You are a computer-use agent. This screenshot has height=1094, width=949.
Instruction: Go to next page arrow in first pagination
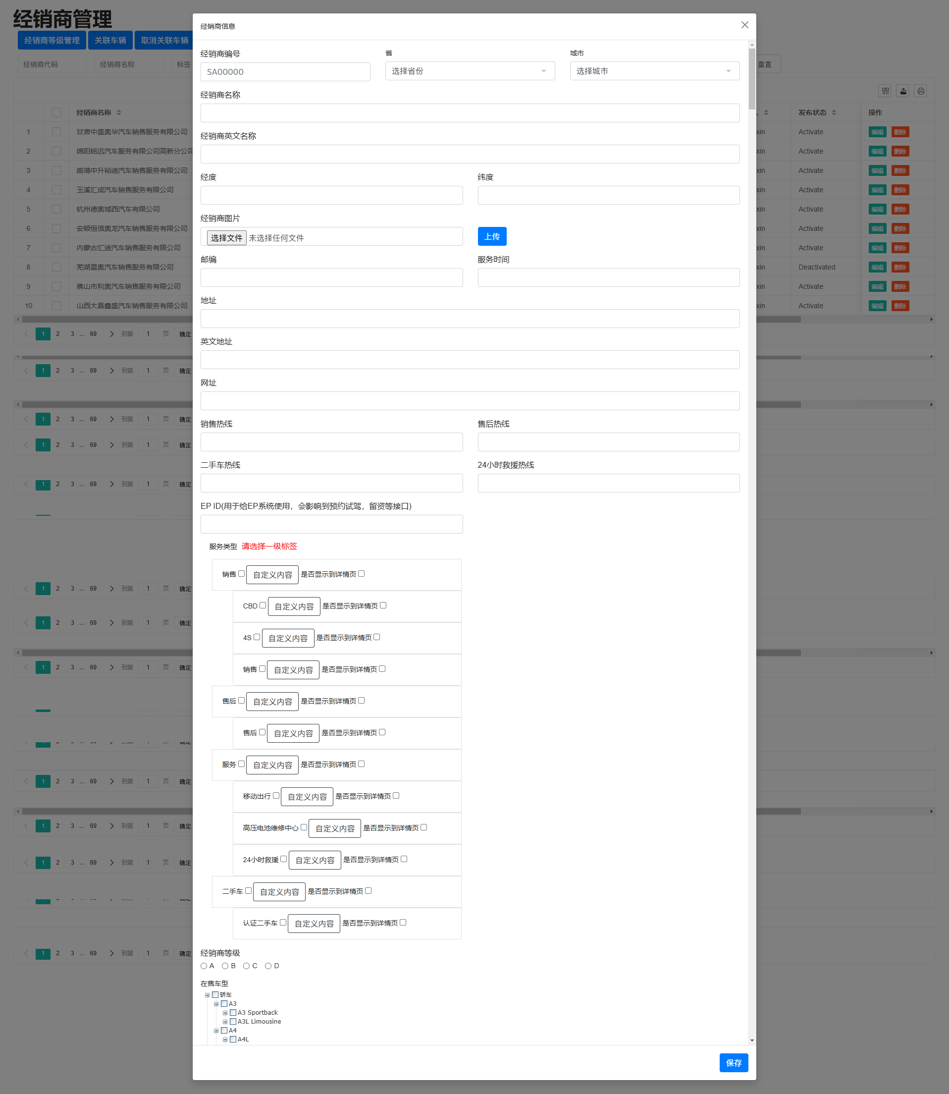(111, 334)
